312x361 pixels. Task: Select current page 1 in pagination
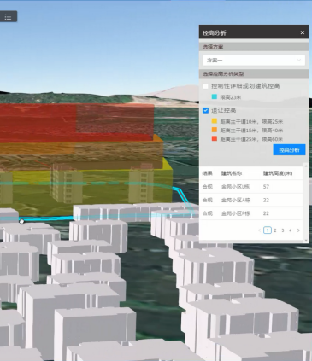click(x=268, y=230)
